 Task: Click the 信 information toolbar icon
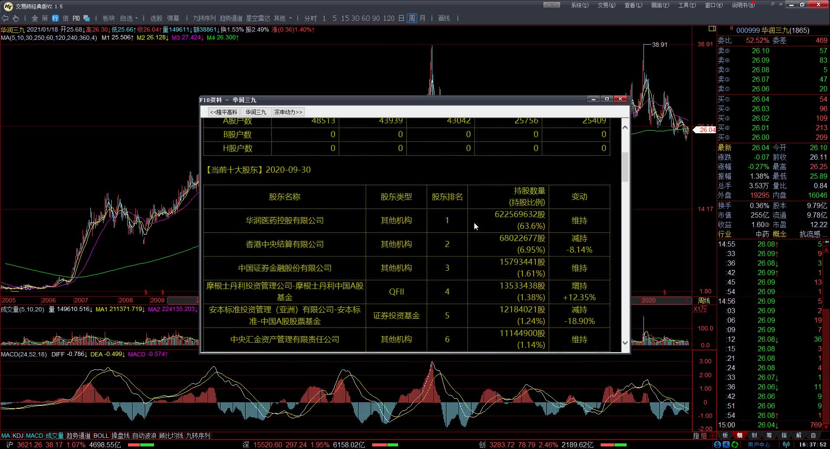tap(66, 18)
